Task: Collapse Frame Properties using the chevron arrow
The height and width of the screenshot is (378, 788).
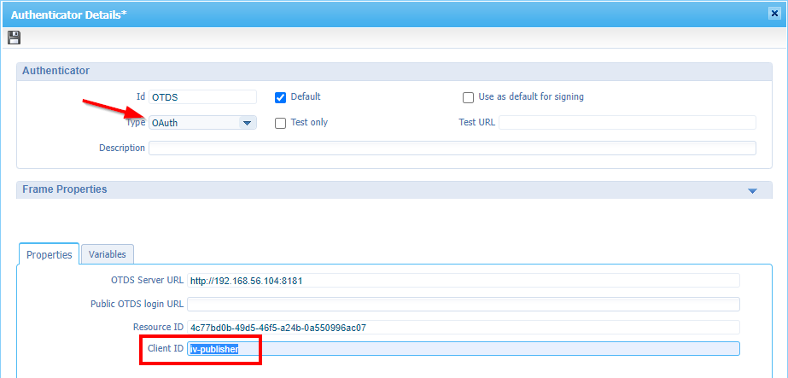Action: [x=752, y=190]
